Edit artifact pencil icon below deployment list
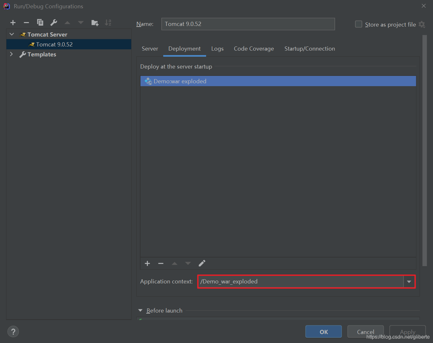The height and width of the screenshot is (343, 433). 202,263
